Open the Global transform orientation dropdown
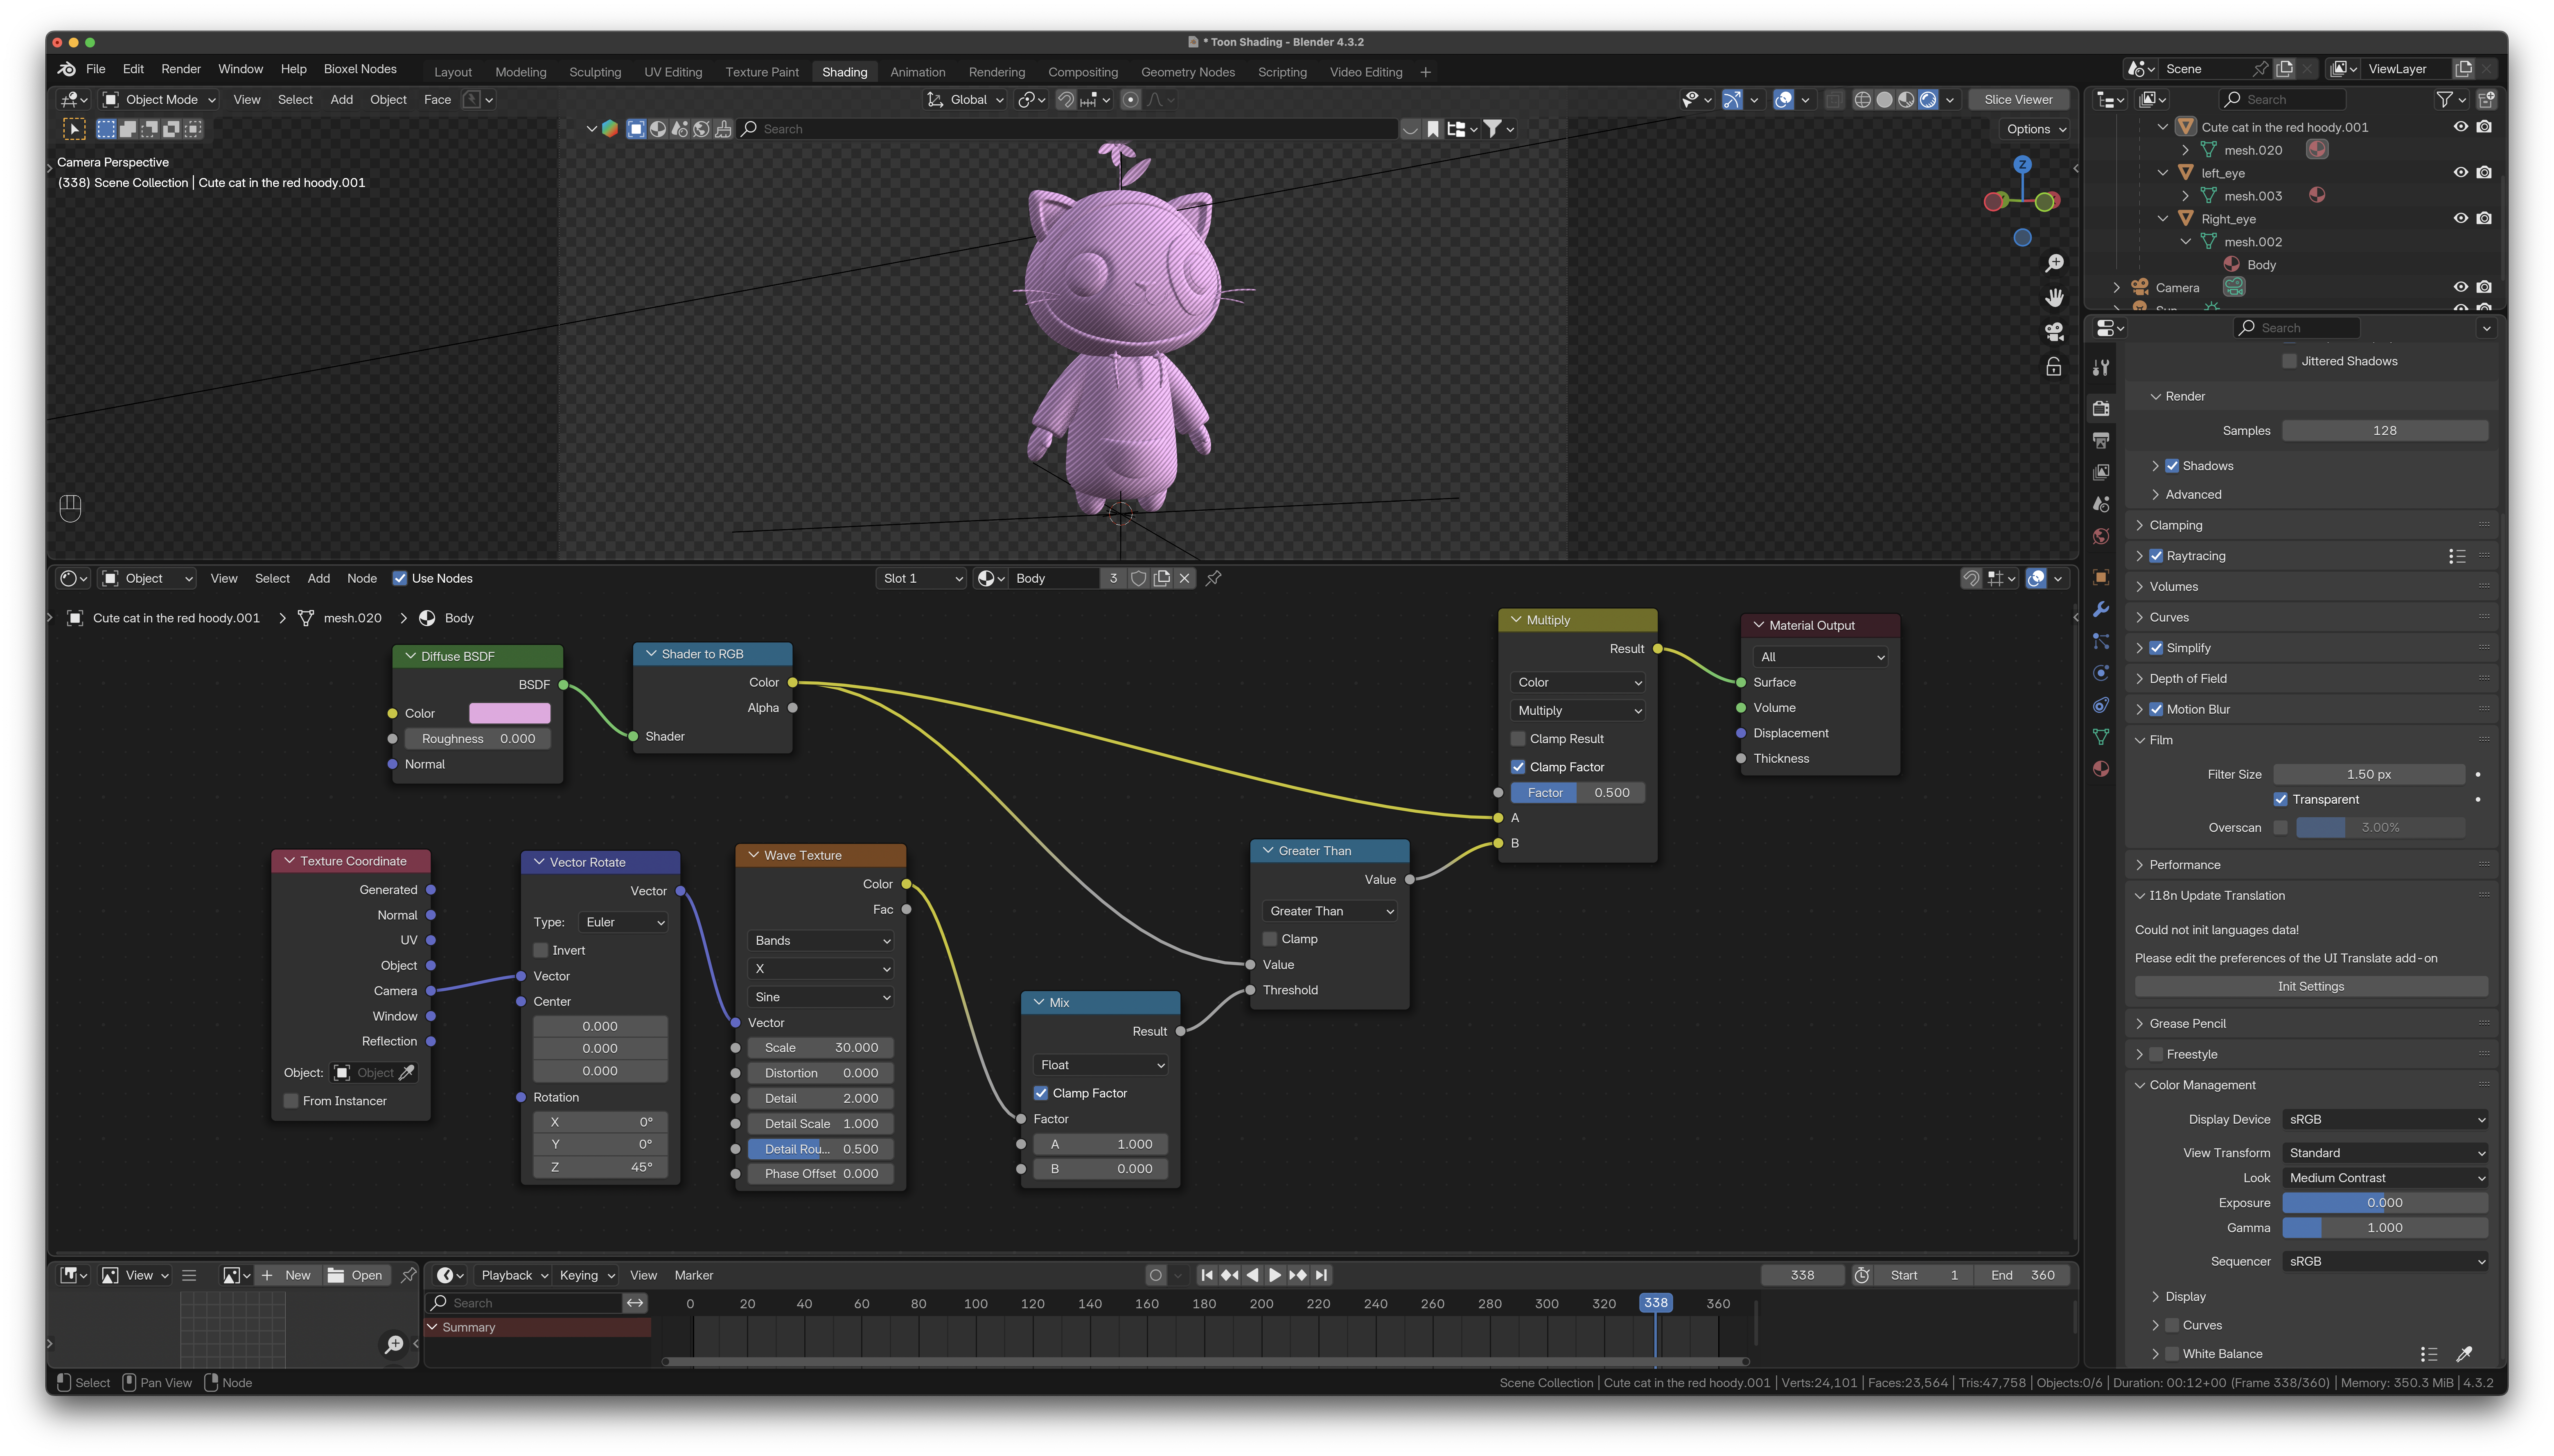This screenshot has height=1456, width=2554. [x=965, y=100]
